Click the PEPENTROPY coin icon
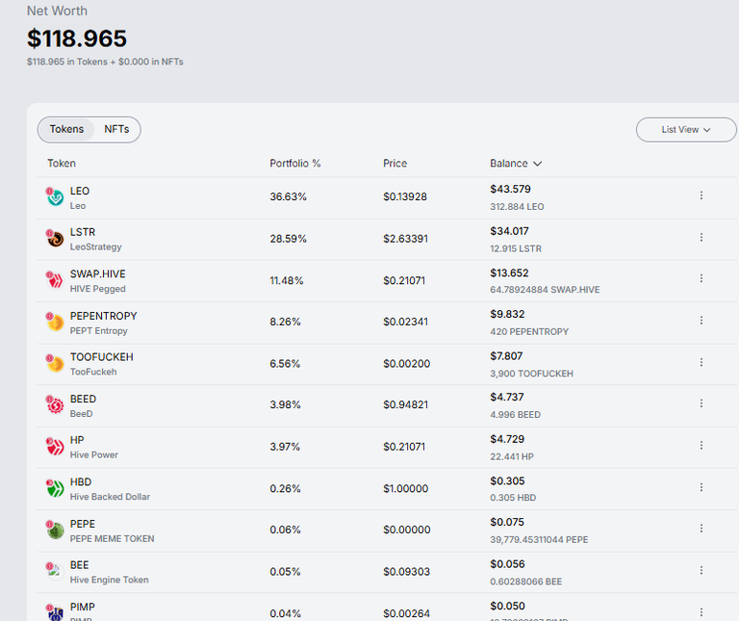The width and height of the screenshot is (739, 621). (55, 322)
